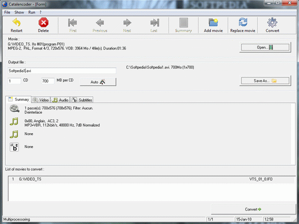Open the ? help menu
Image resolution: width=299 pixels, height=224 pixels.
click(x=40, y=12)
